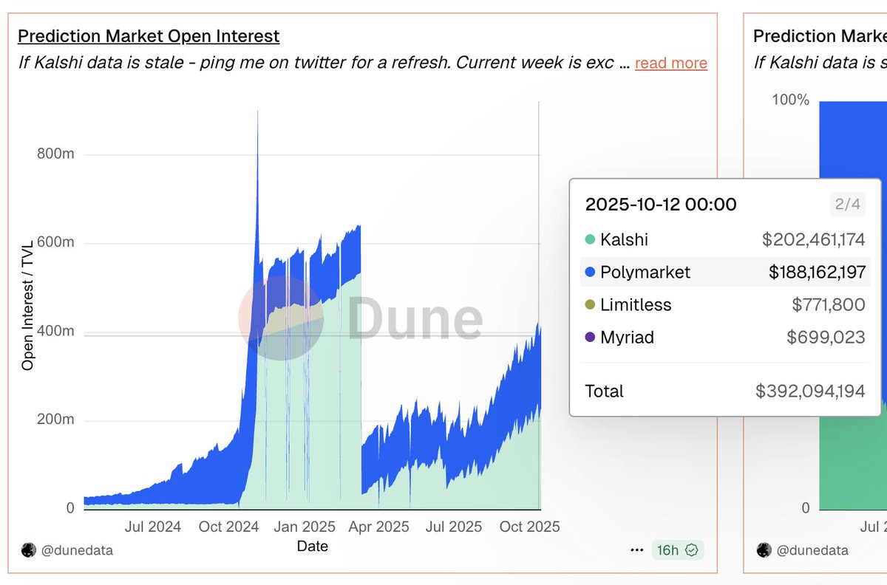
Task: Click the Polymarket value $188,162,197
Action: point(817,272)
